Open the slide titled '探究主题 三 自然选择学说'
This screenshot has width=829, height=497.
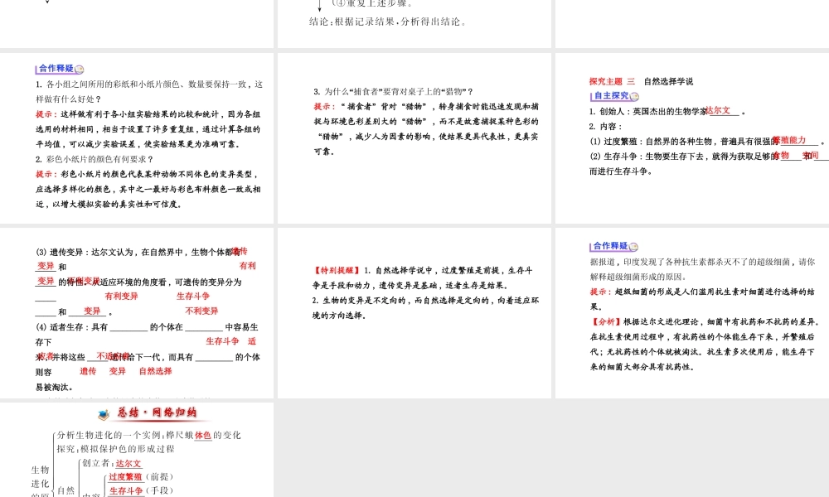(x=692, y=138)
